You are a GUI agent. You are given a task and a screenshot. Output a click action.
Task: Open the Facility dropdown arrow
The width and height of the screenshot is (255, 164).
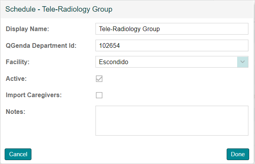[243, 62]
